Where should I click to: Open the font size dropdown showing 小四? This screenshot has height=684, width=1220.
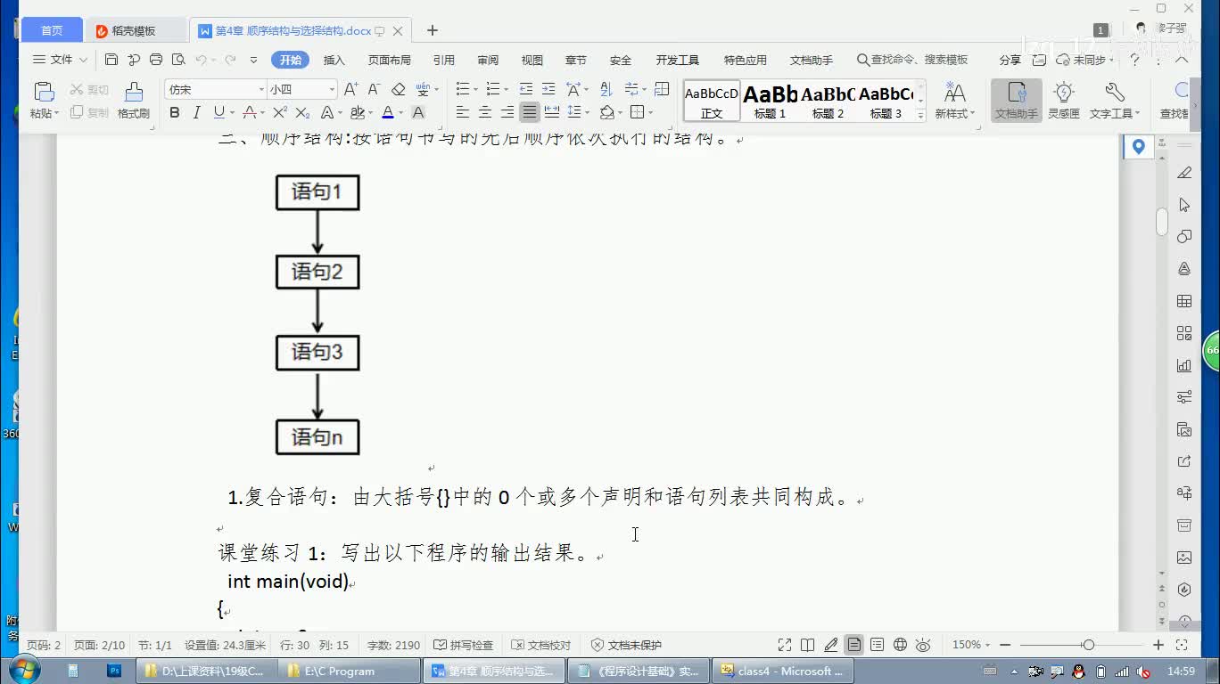tap(301, 89)
